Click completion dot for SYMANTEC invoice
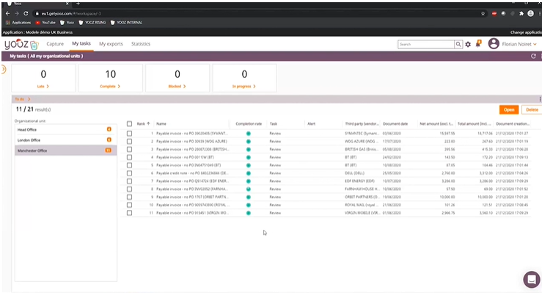Screen dimensions: 542x293 click(248, 134)
